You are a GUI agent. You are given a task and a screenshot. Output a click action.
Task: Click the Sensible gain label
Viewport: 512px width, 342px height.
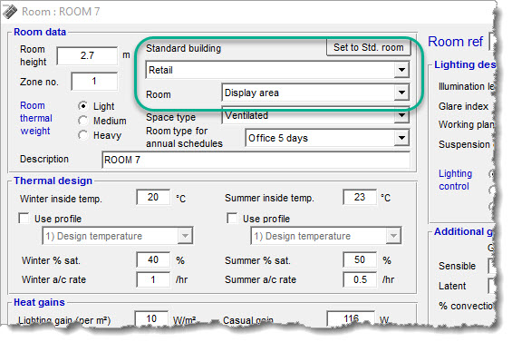[457, 266]
